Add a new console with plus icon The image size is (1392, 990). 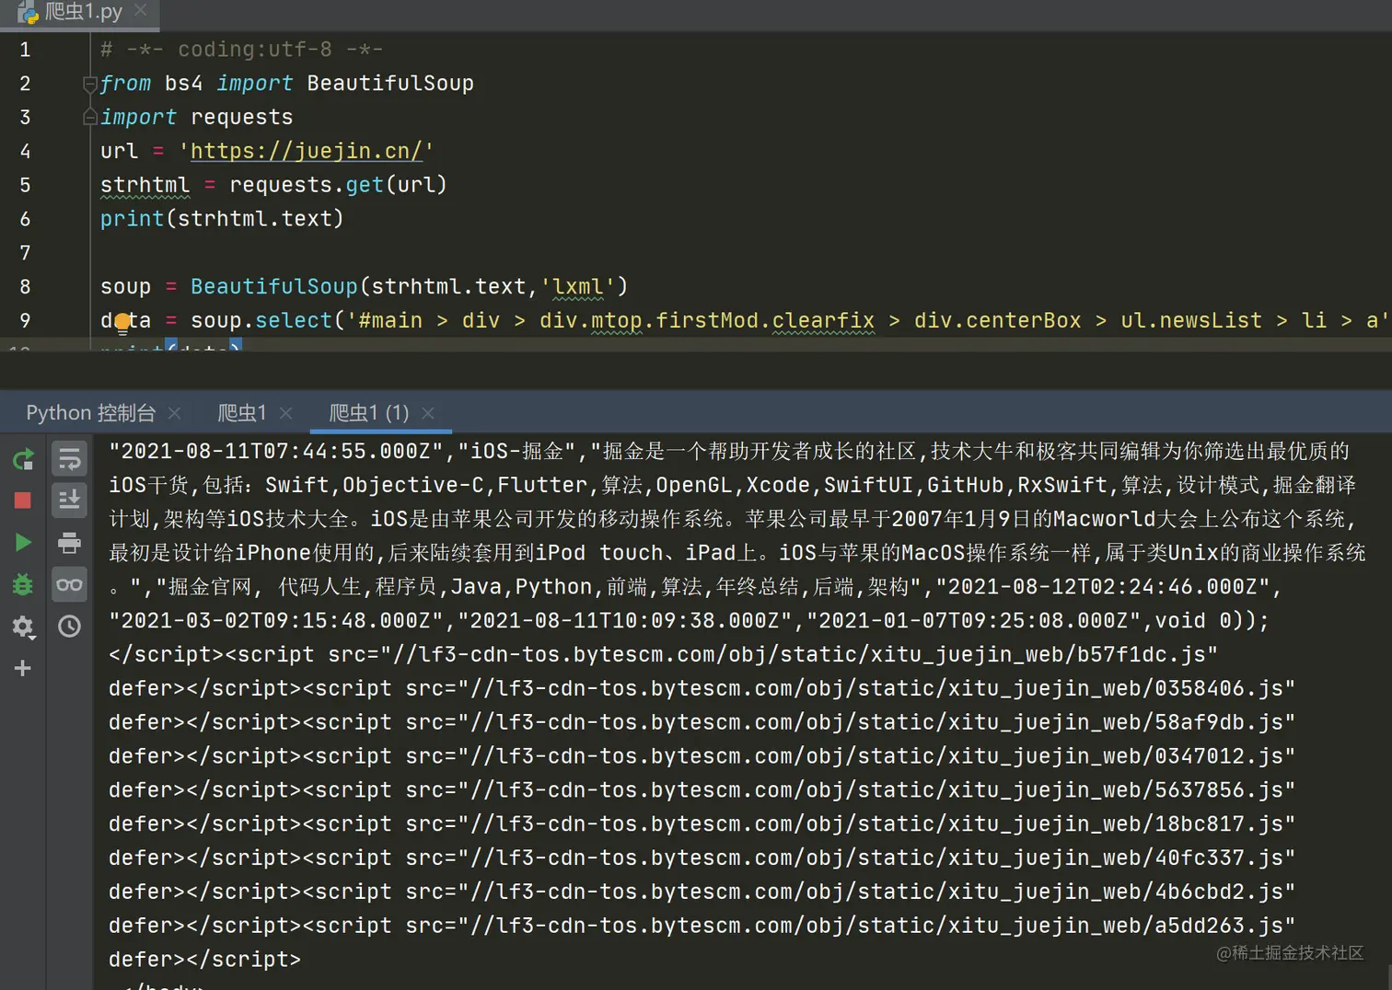tap(23, 668)
